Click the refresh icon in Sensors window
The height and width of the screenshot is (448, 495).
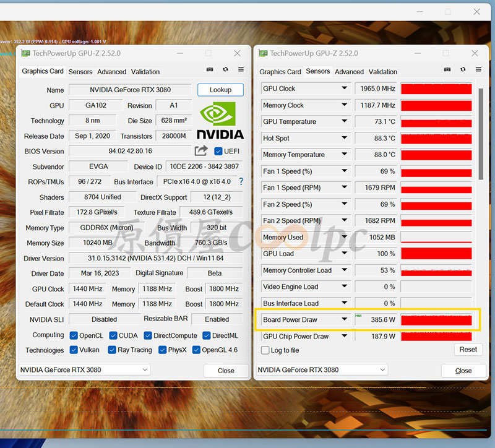(463, 69)
